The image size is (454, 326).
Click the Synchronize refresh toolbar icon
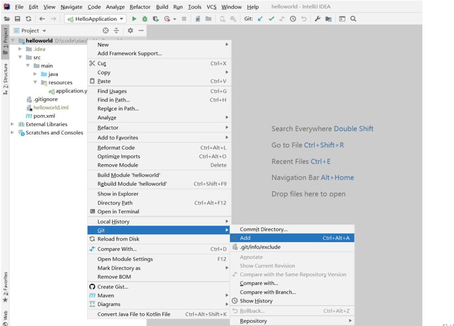(x=28, y=19)
